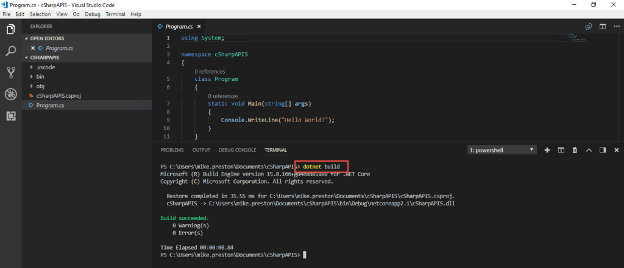
Task: Open cSharpAPIS.csproj file
Action: tap(87, 95)
